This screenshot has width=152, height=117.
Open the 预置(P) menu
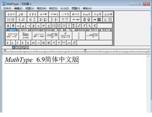point(76,9)
